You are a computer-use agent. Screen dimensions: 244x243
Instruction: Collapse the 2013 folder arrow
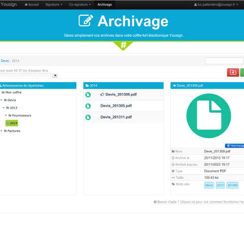4,107
